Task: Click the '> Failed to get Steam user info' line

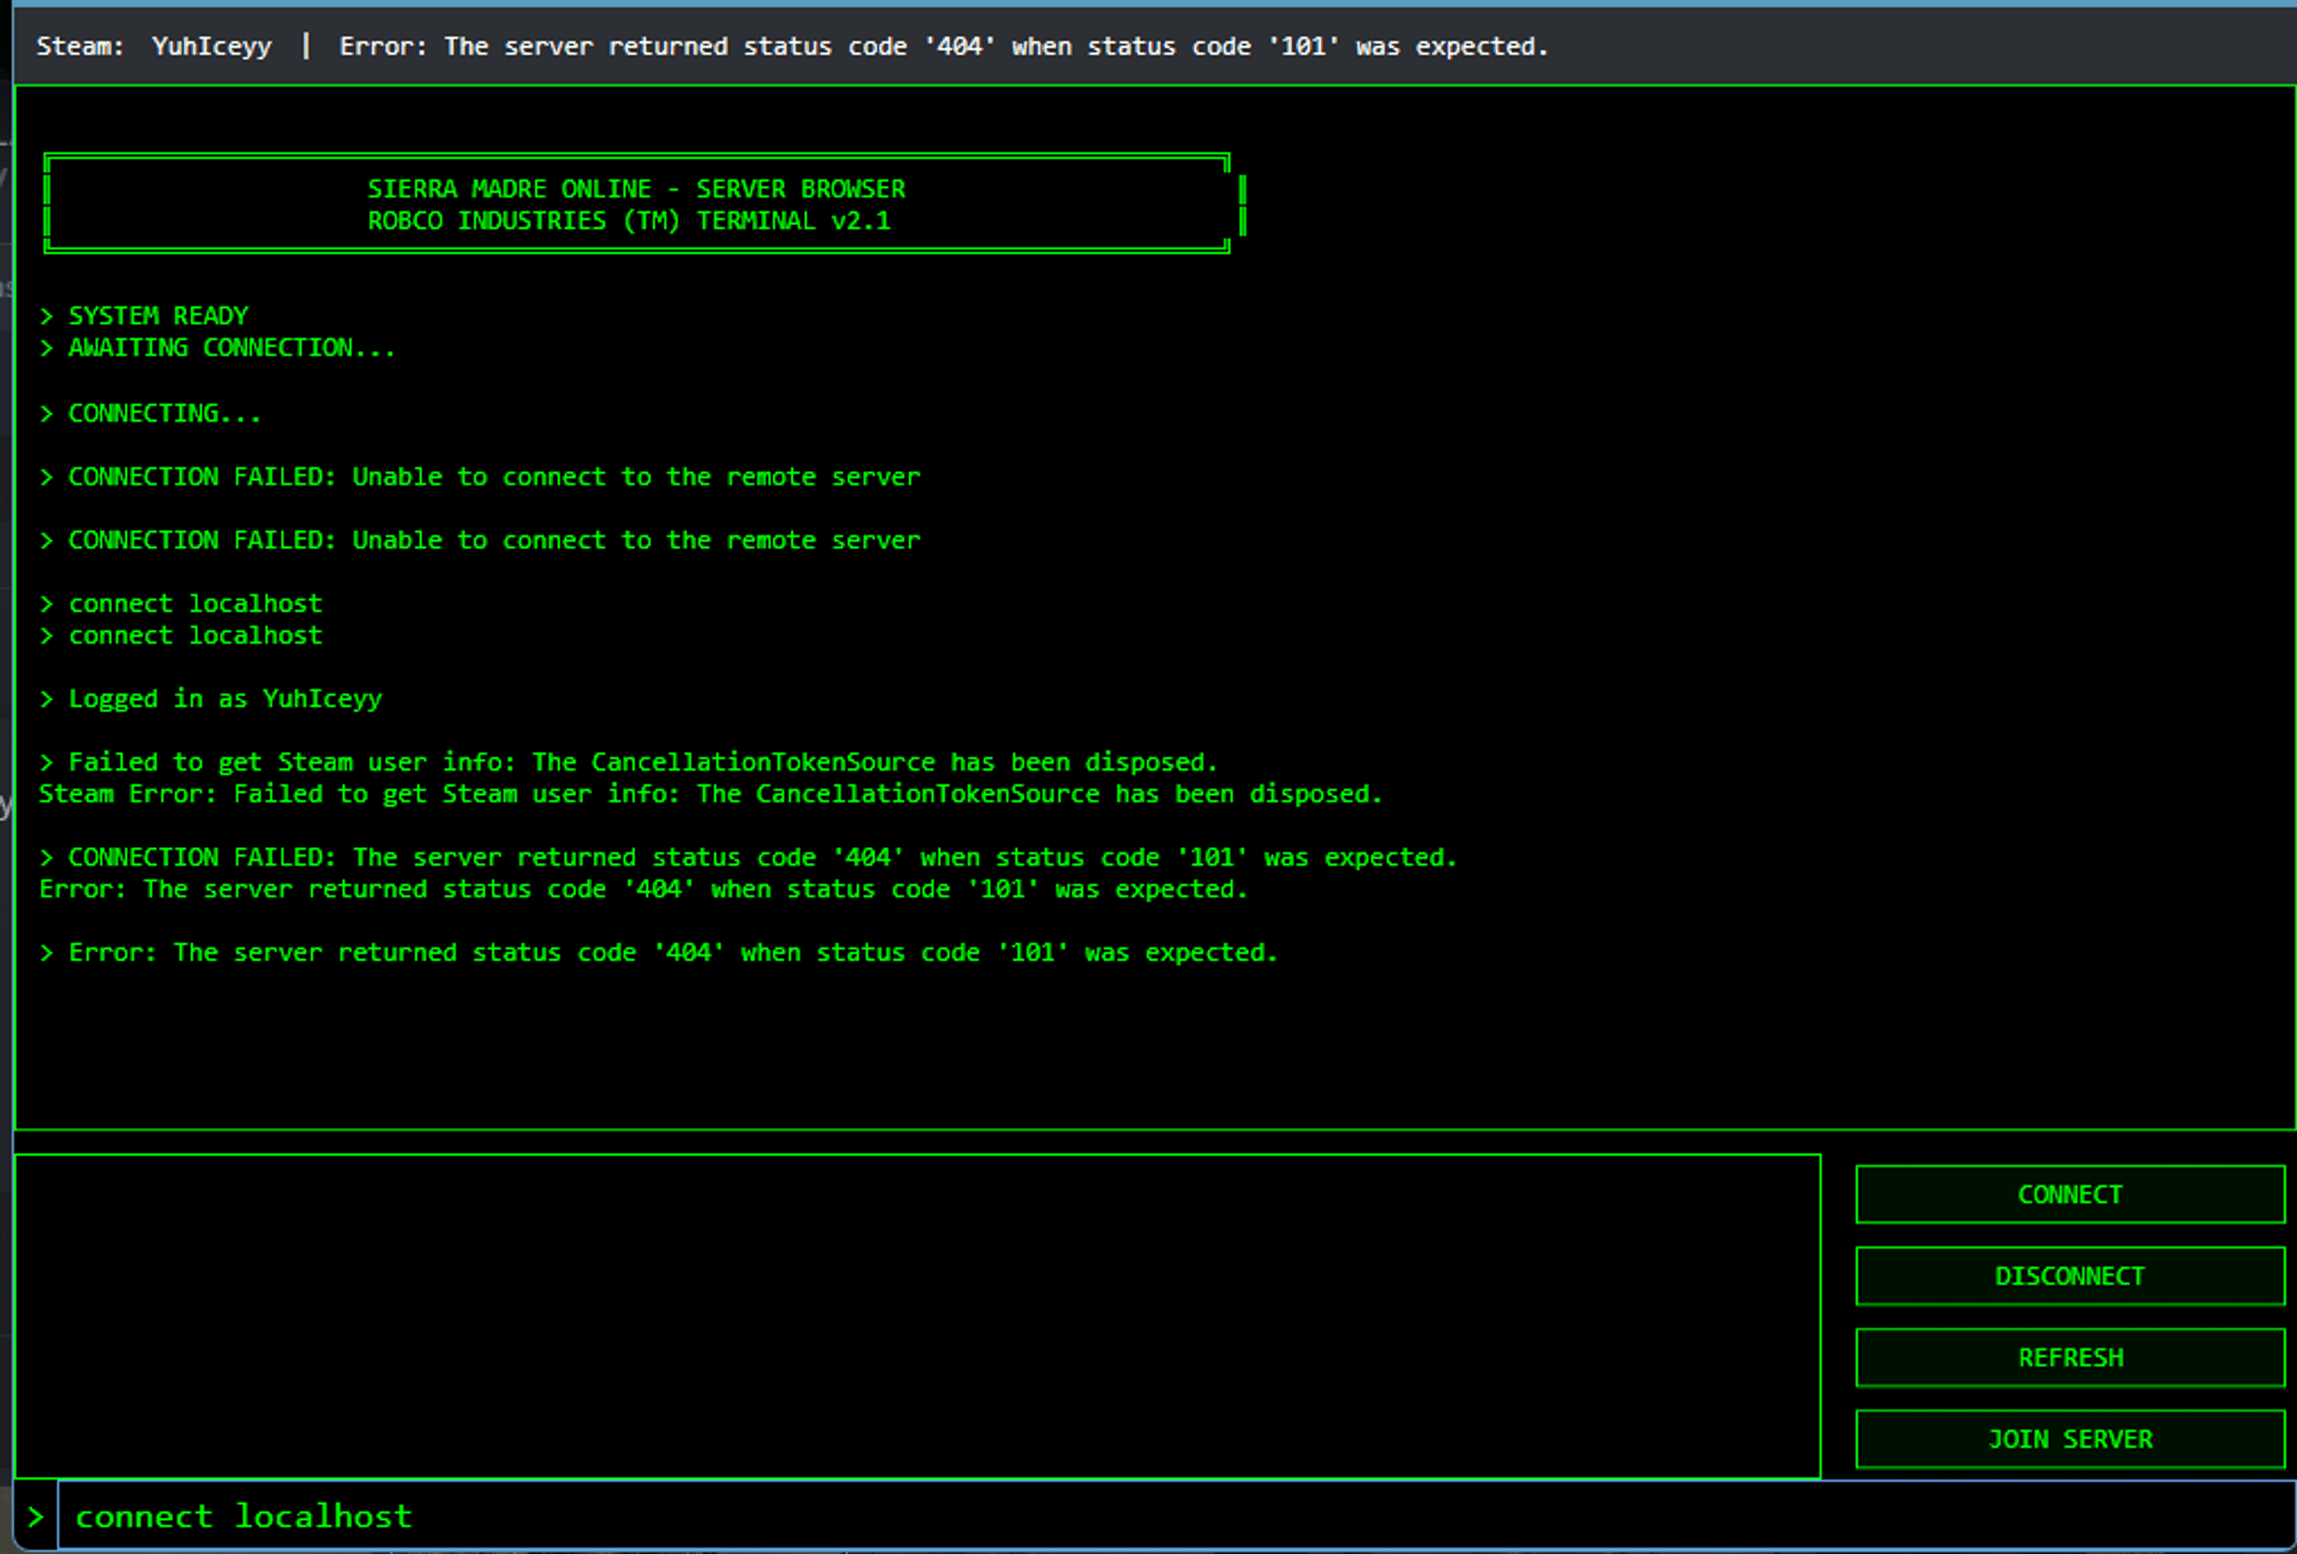Action: tap(642, 762)
